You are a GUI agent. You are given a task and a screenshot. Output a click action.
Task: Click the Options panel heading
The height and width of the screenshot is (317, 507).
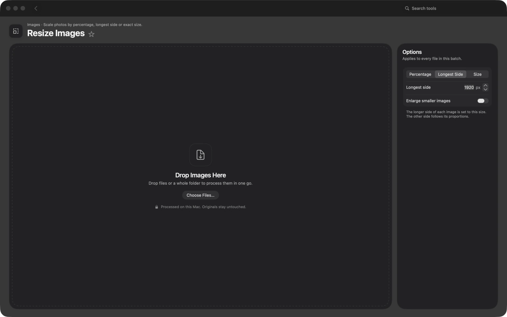point(412,52)
